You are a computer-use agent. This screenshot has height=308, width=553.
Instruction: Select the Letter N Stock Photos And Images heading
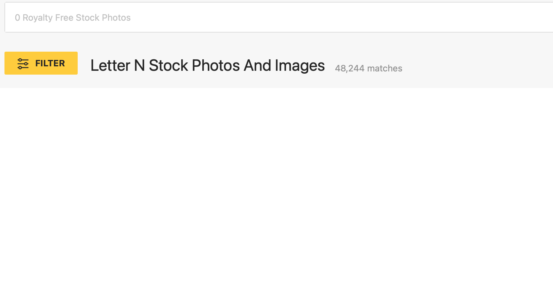pyautogui.click(x=207, y=66)
